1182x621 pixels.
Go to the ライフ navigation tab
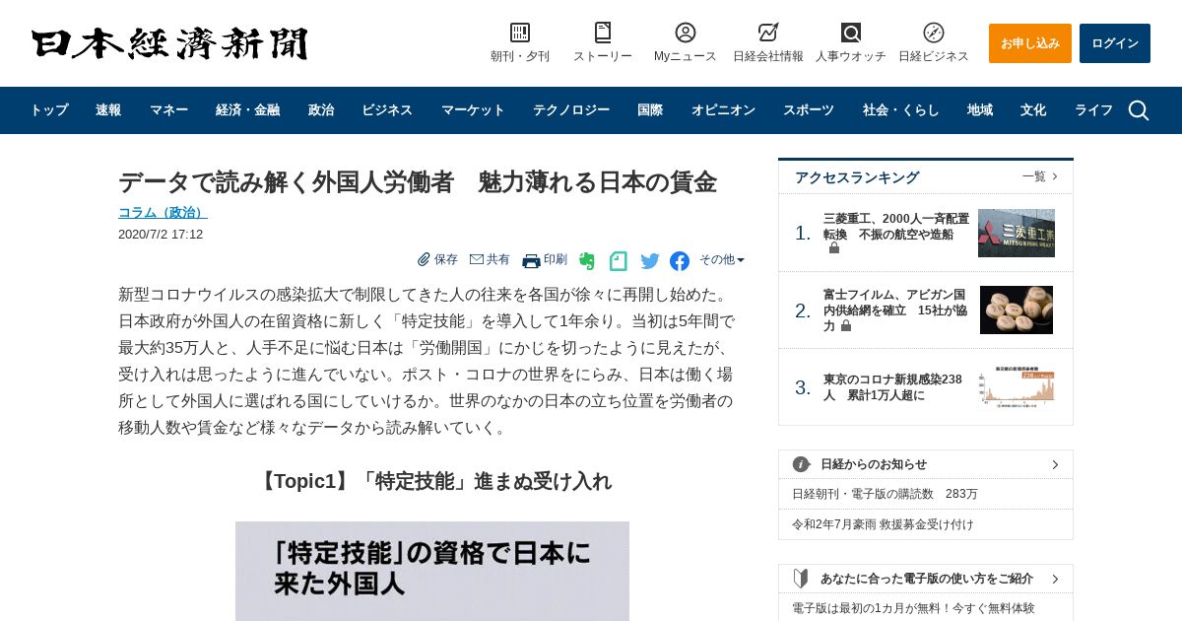(x=1093, y=110)
